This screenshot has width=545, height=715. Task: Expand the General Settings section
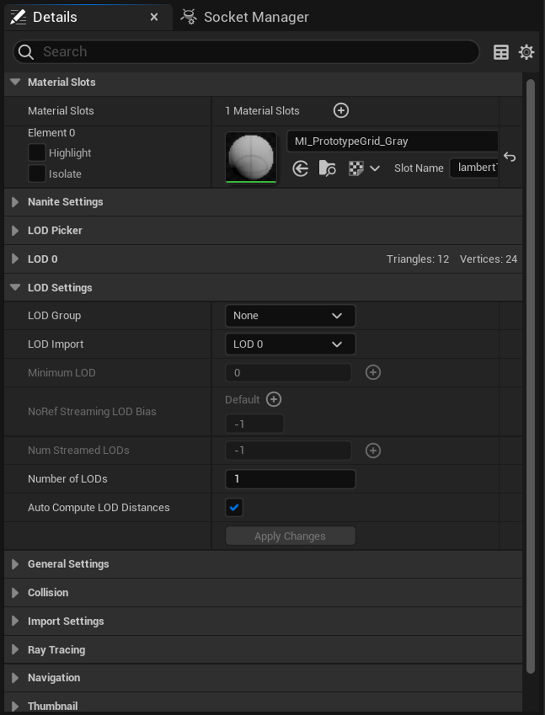pyautogui.click(x=15, y=564)
